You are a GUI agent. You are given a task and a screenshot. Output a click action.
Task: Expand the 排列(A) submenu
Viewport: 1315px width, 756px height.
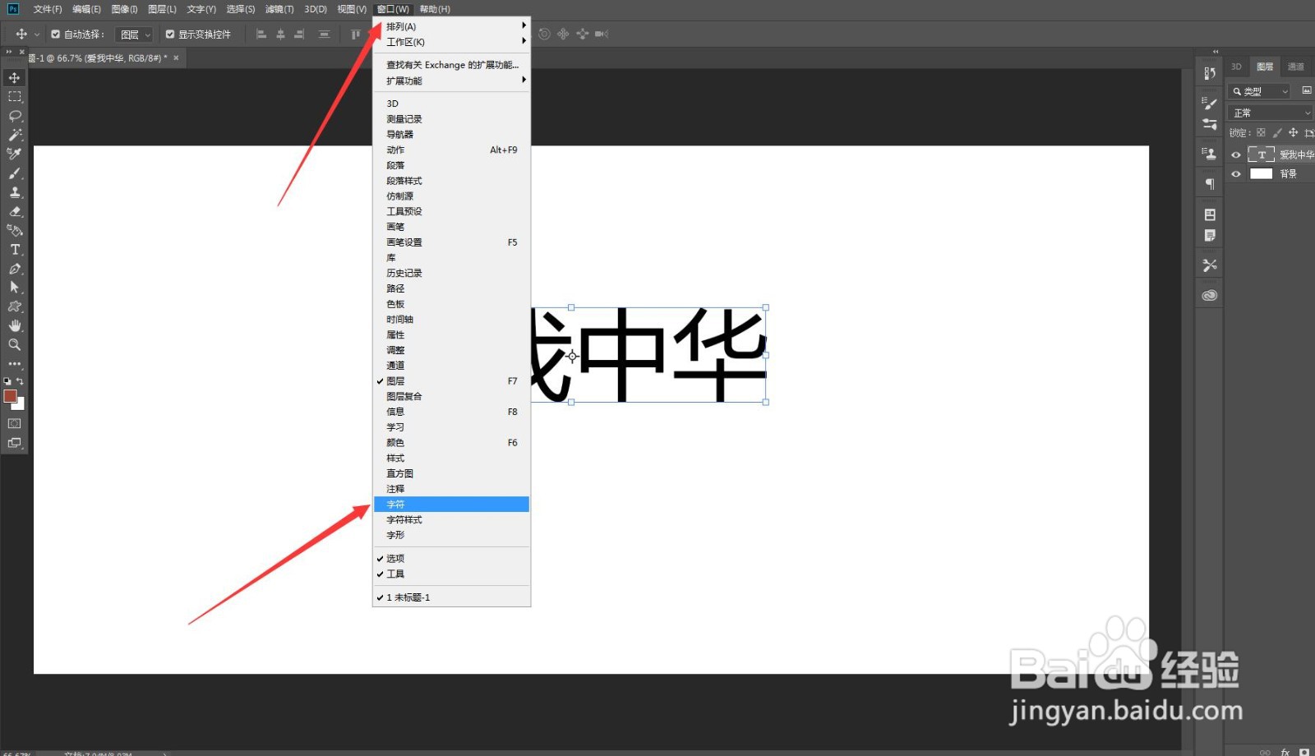coord(451,26)
